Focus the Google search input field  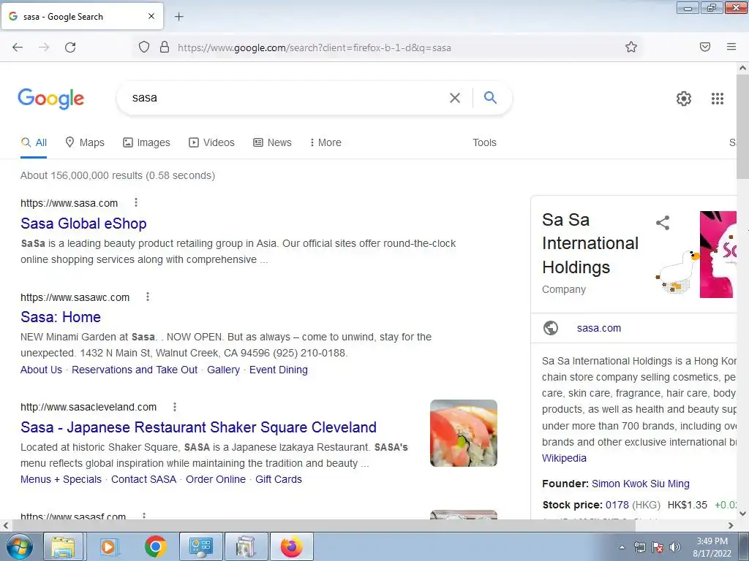(x=287, y=98)
